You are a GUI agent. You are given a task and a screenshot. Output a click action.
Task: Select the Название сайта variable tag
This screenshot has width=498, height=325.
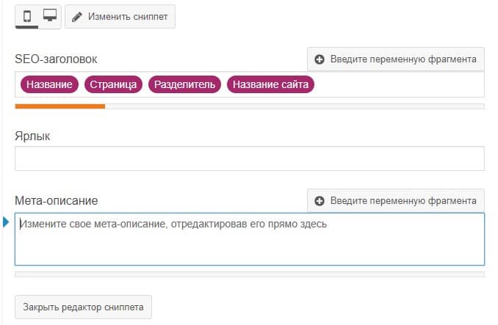tap(270, 84)
